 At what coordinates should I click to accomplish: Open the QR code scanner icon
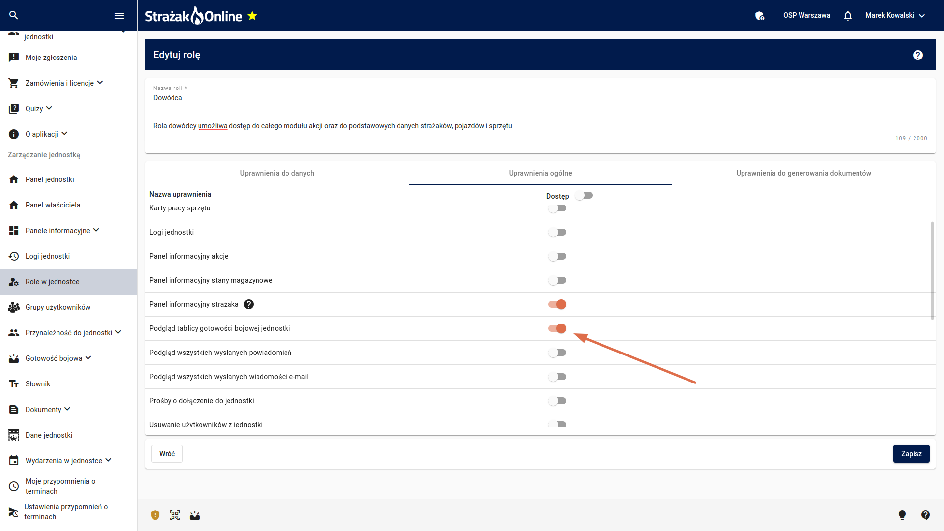(x=175, y=515)
